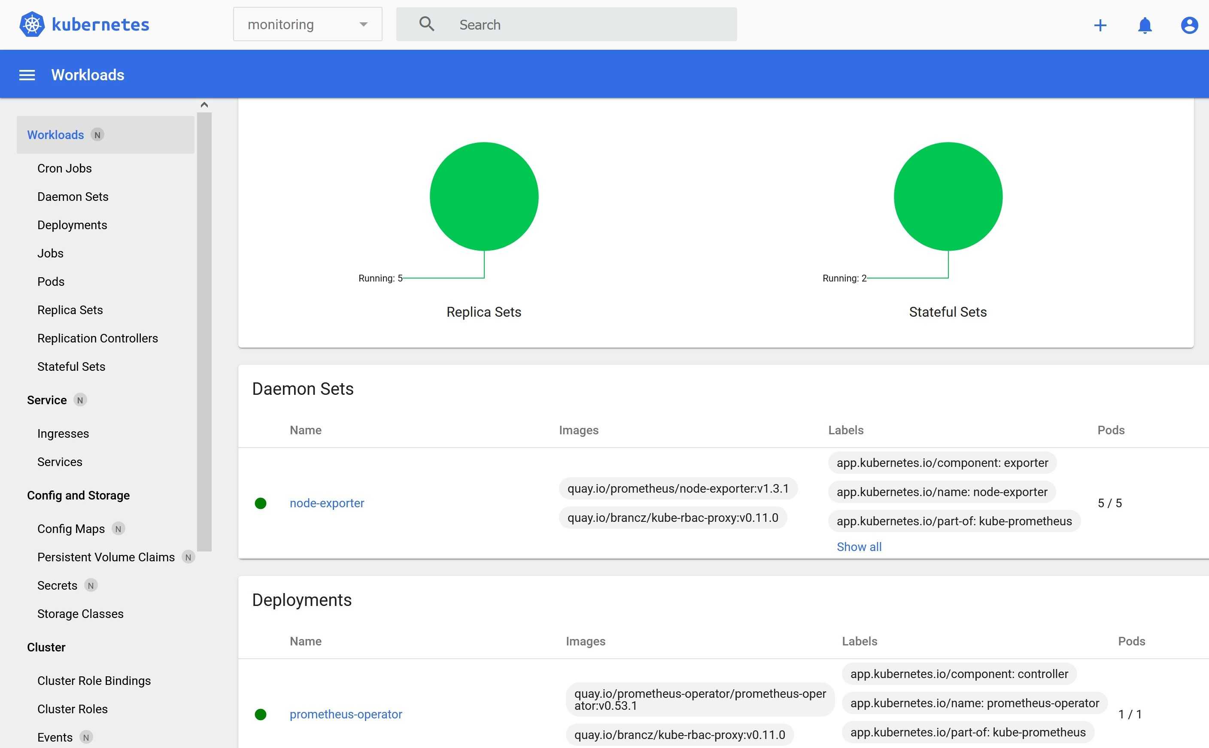
Task: Click the prometheus-operator green status icon
Action: [260, 715]
